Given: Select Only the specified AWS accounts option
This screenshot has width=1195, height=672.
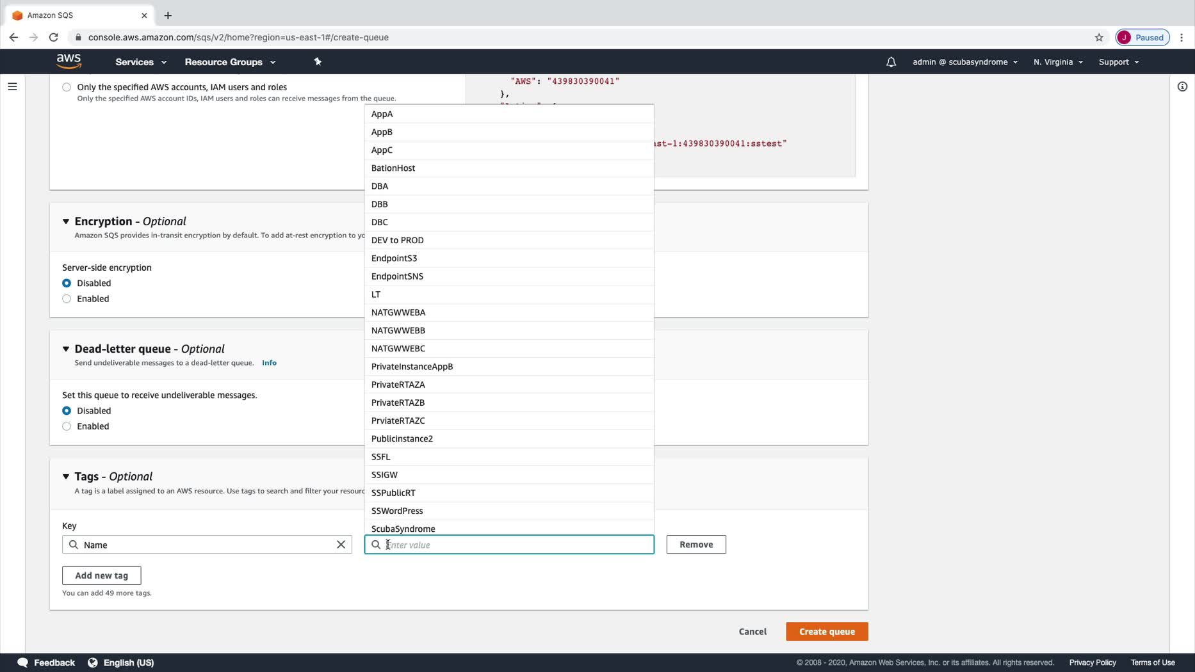Looking at the screenshot, I should (67, 87).
